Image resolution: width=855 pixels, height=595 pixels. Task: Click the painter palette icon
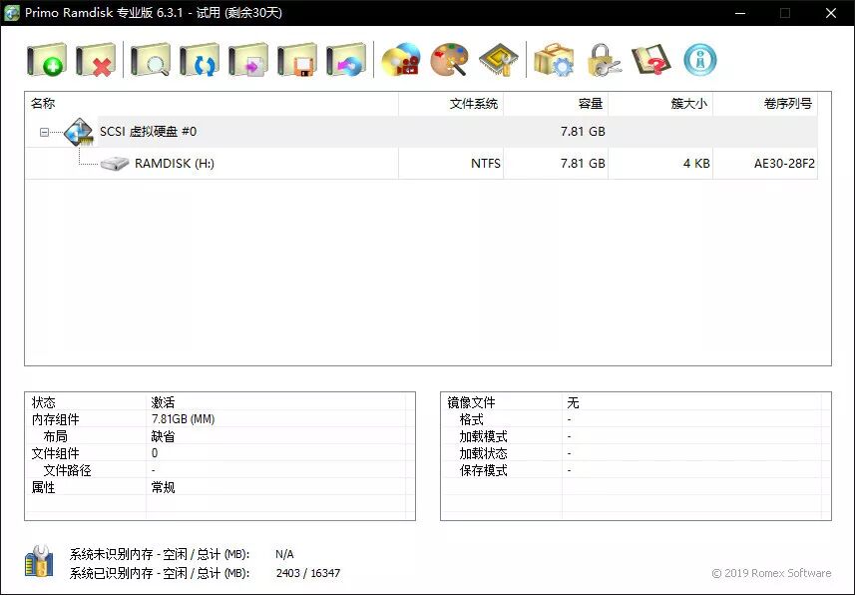[449, 60]
